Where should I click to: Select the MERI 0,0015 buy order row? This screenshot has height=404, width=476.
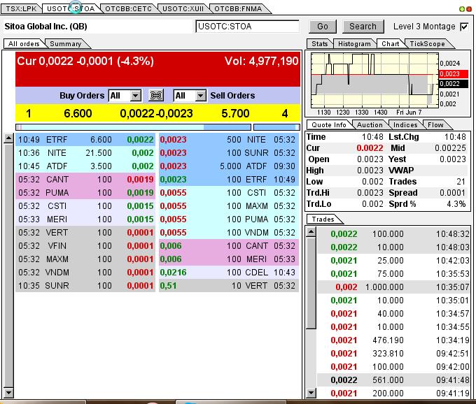(85, 219)
